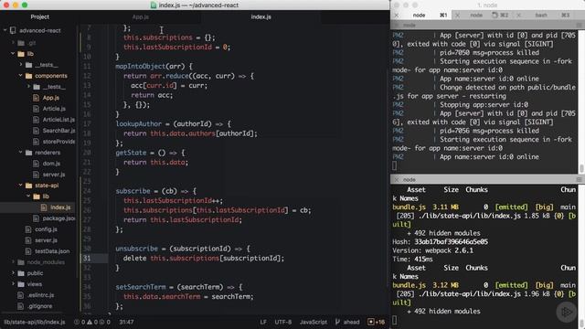The height and width of the screenshot is (329, 585).
Task: Open server.js under renderers
Action: click(x=54, y=175)
